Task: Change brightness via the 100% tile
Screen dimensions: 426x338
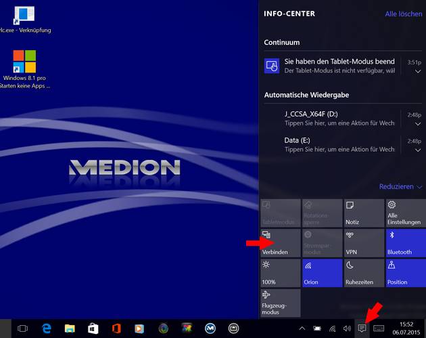Action: pos(281,273)
